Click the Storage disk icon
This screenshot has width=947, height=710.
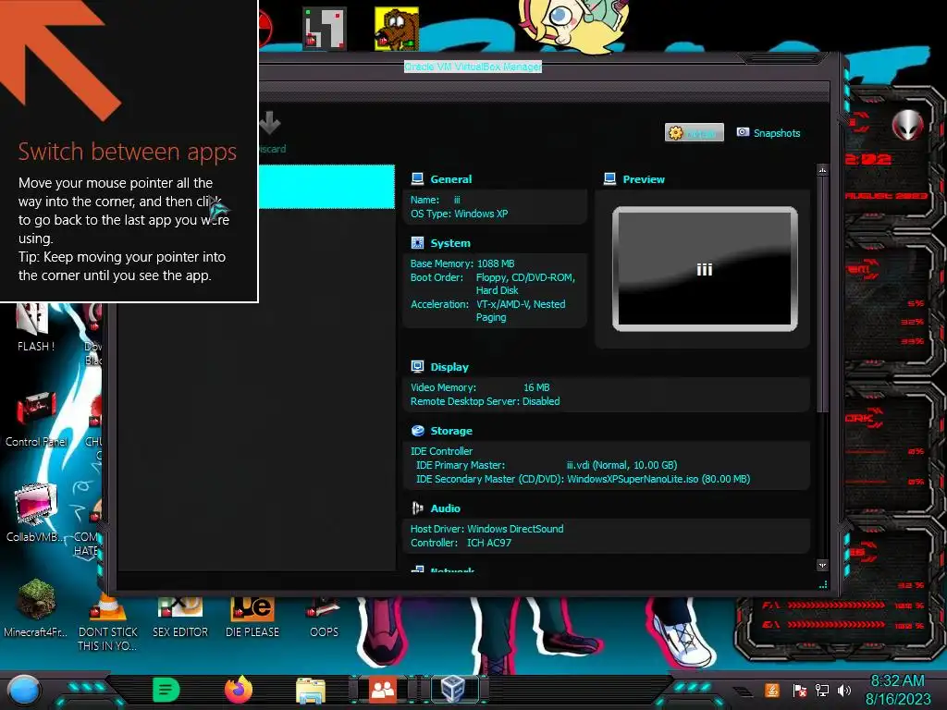pos(417,431)
